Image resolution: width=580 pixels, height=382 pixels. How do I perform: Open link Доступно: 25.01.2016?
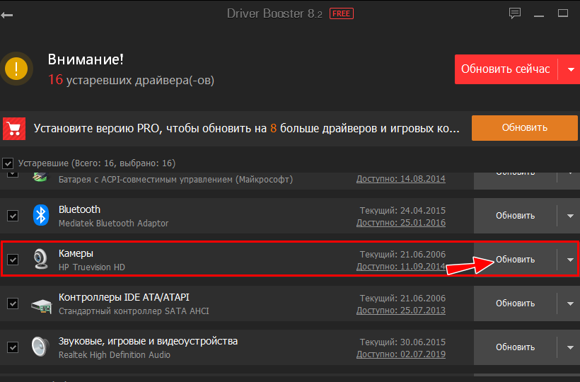[400, 223]
